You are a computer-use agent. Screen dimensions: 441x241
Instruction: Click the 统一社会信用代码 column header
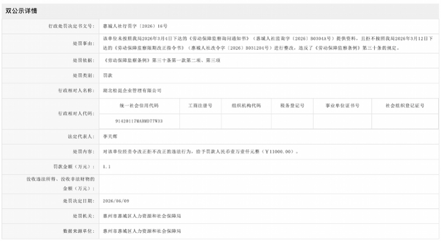point(139,106)
